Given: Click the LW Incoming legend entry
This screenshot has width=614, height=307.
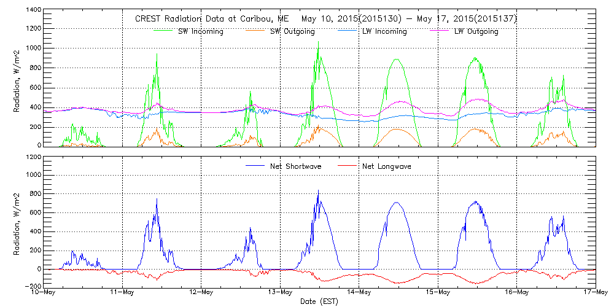Looking at the screenshot, I should pyautogui.click(x=384, y=31).
